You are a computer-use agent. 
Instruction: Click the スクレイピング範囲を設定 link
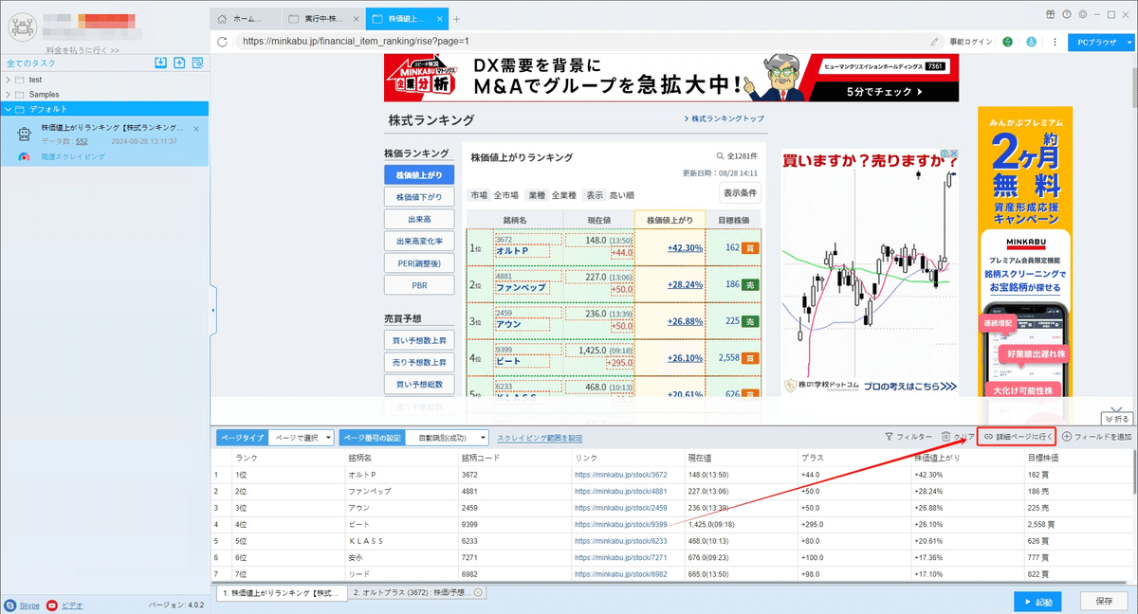540,438
